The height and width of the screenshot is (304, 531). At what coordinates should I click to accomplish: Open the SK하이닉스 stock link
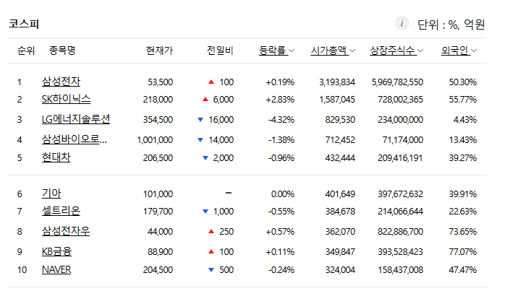pyautogui.click(x=67, y=99)
